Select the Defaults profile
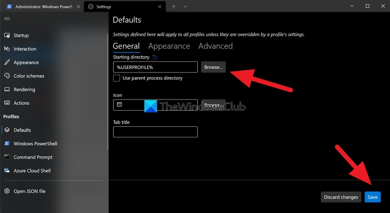The height and width of the screenshot is (213, 390). pos(17,130)
